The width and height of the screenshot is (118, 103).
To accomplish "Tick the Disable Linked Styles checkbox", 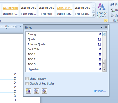I will pyautogui.click(x=27, y=83).
